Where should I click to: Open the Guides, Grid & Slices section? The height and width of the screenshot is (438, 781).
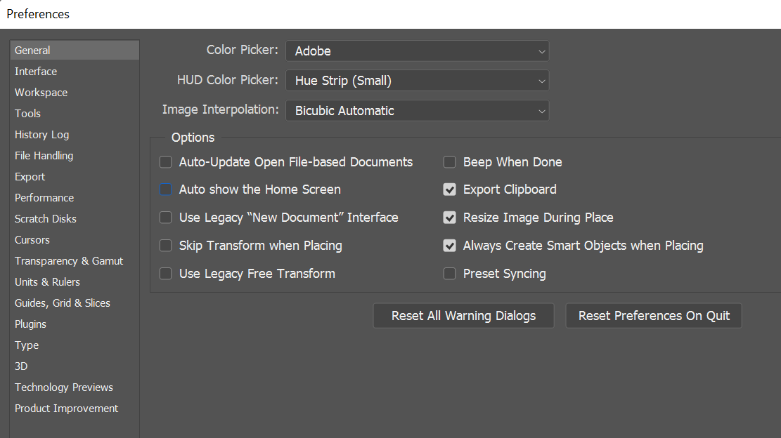click(62, 303)
